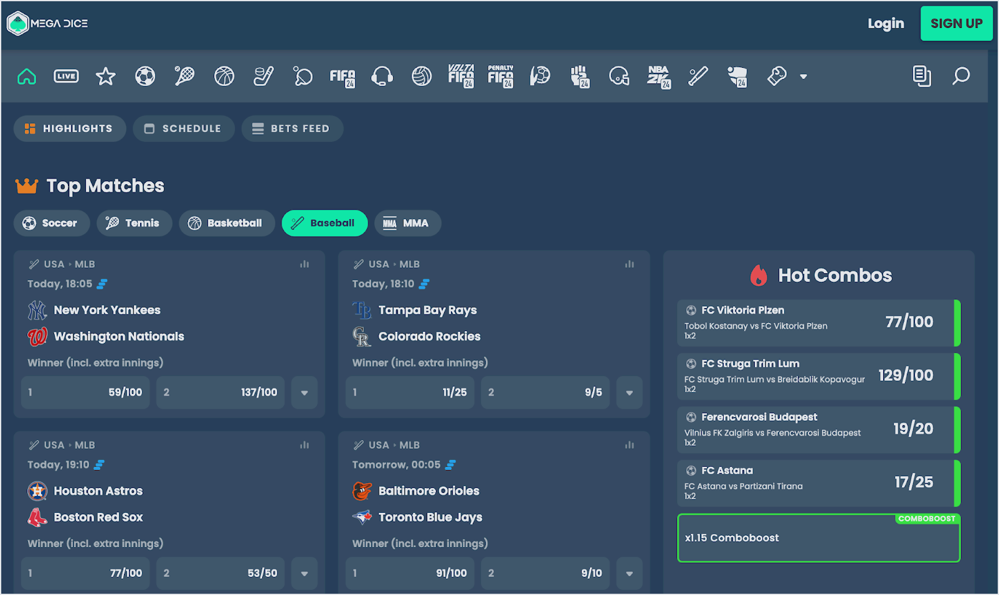Open the LIVE events icon
This screenshot has height=595, width=999.
pyautogui.click(x=66, y=77)
